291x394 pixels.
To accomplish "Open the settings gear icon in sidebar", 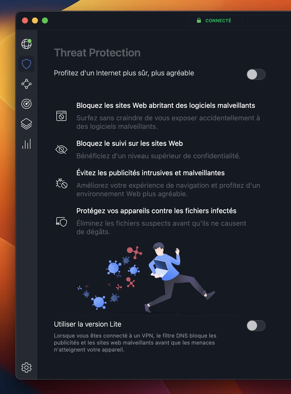I will pos(26,368).
